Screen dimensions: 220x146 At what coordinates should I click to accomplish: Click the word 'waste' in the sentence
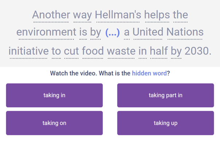(121, 51)
